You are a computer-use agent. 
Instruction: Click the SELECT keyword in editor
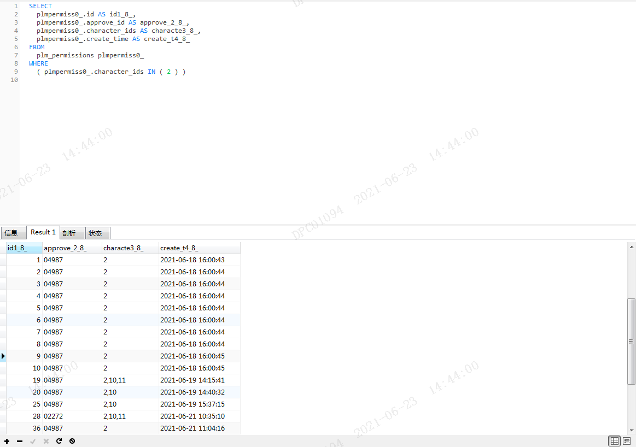tap(40, 6)
